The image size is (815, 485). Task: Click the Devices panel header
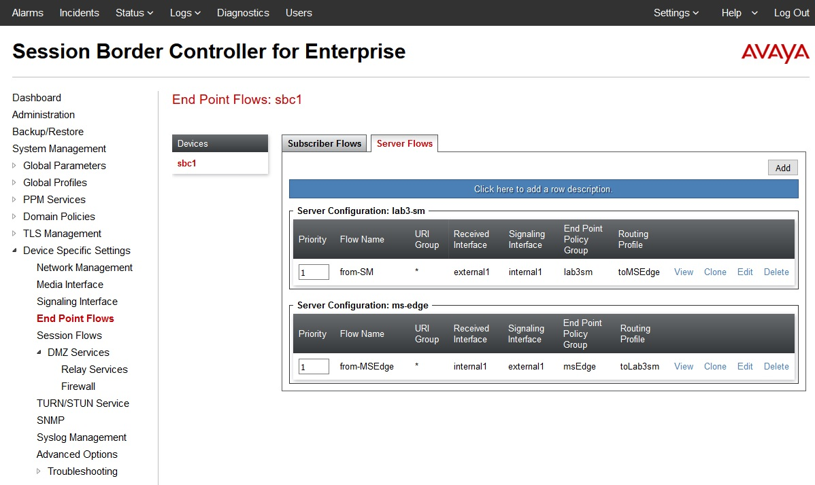point(220,144)
